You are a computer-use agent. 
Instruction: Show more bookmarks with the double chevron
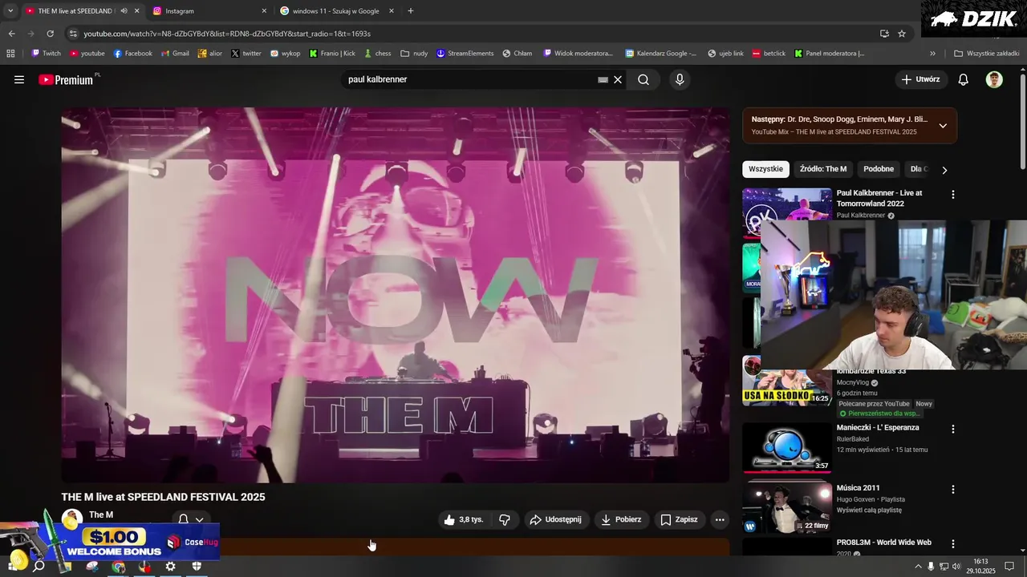point(932,54)
